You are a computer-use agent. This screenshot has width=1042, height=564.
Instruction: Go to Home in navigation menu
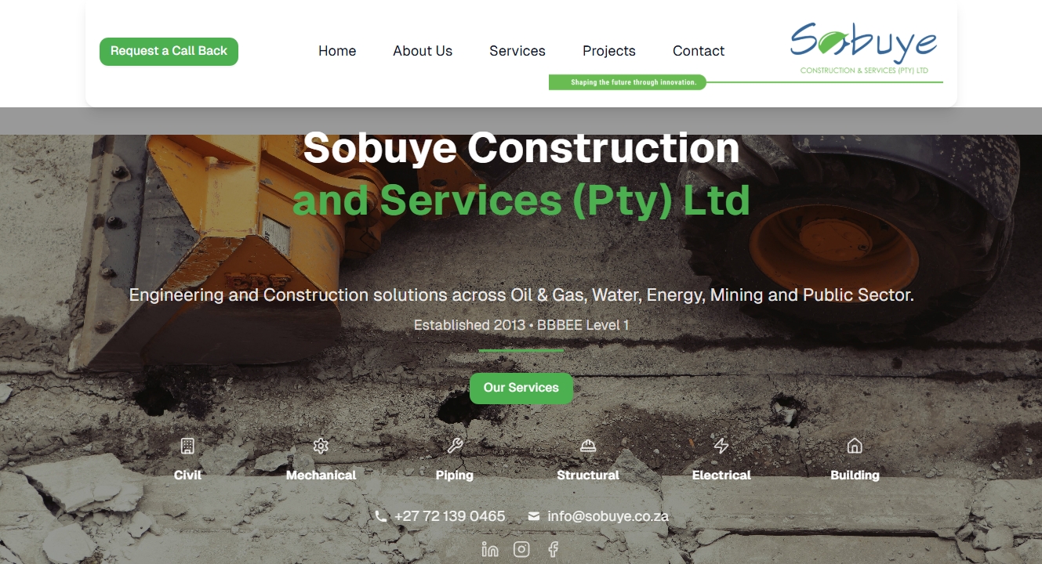(x=337, y=51)
